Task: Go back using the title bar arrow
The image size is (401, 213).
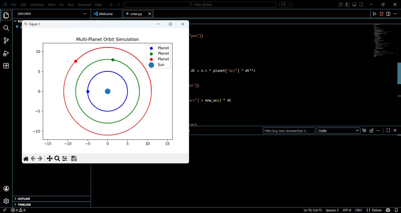Action: coord(112,5)
